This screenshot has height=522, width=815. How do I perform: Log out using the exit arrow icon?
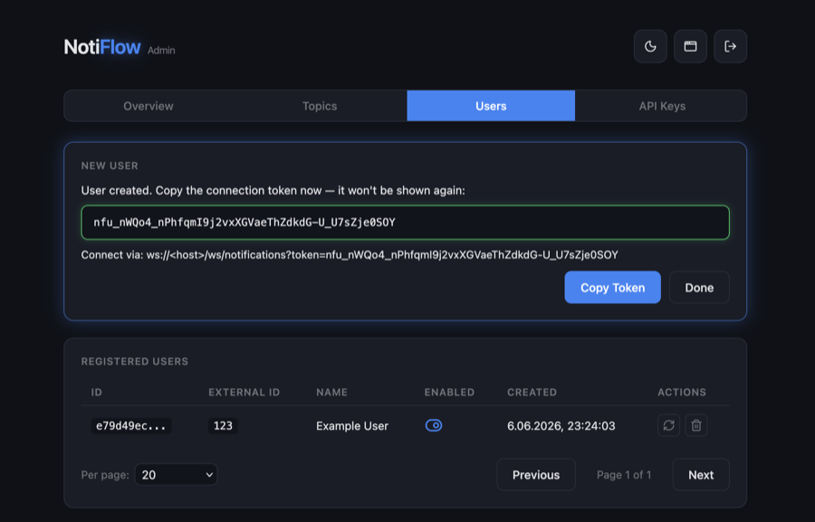[730, 46]
